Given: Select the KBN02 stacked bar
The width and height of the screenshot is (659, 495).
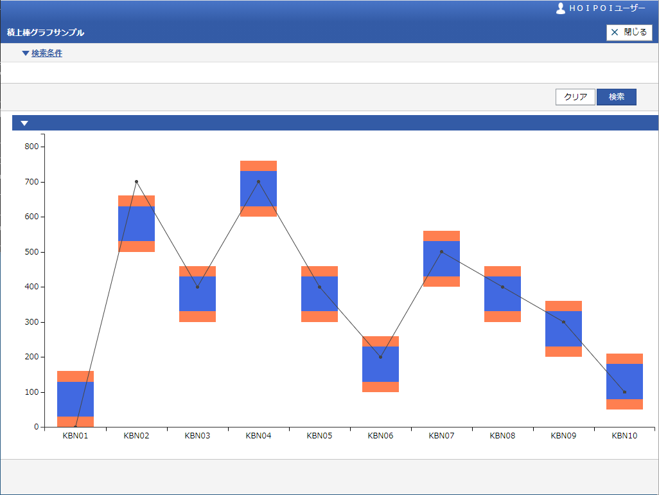Looking at the screenshot, I should (x=136, y=224).
